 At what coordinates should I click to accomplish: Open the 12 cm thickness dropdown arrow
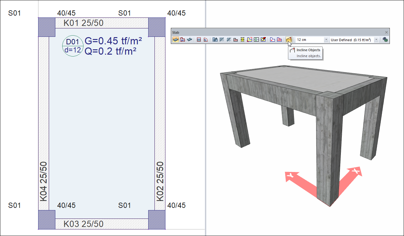click(326, 40)
